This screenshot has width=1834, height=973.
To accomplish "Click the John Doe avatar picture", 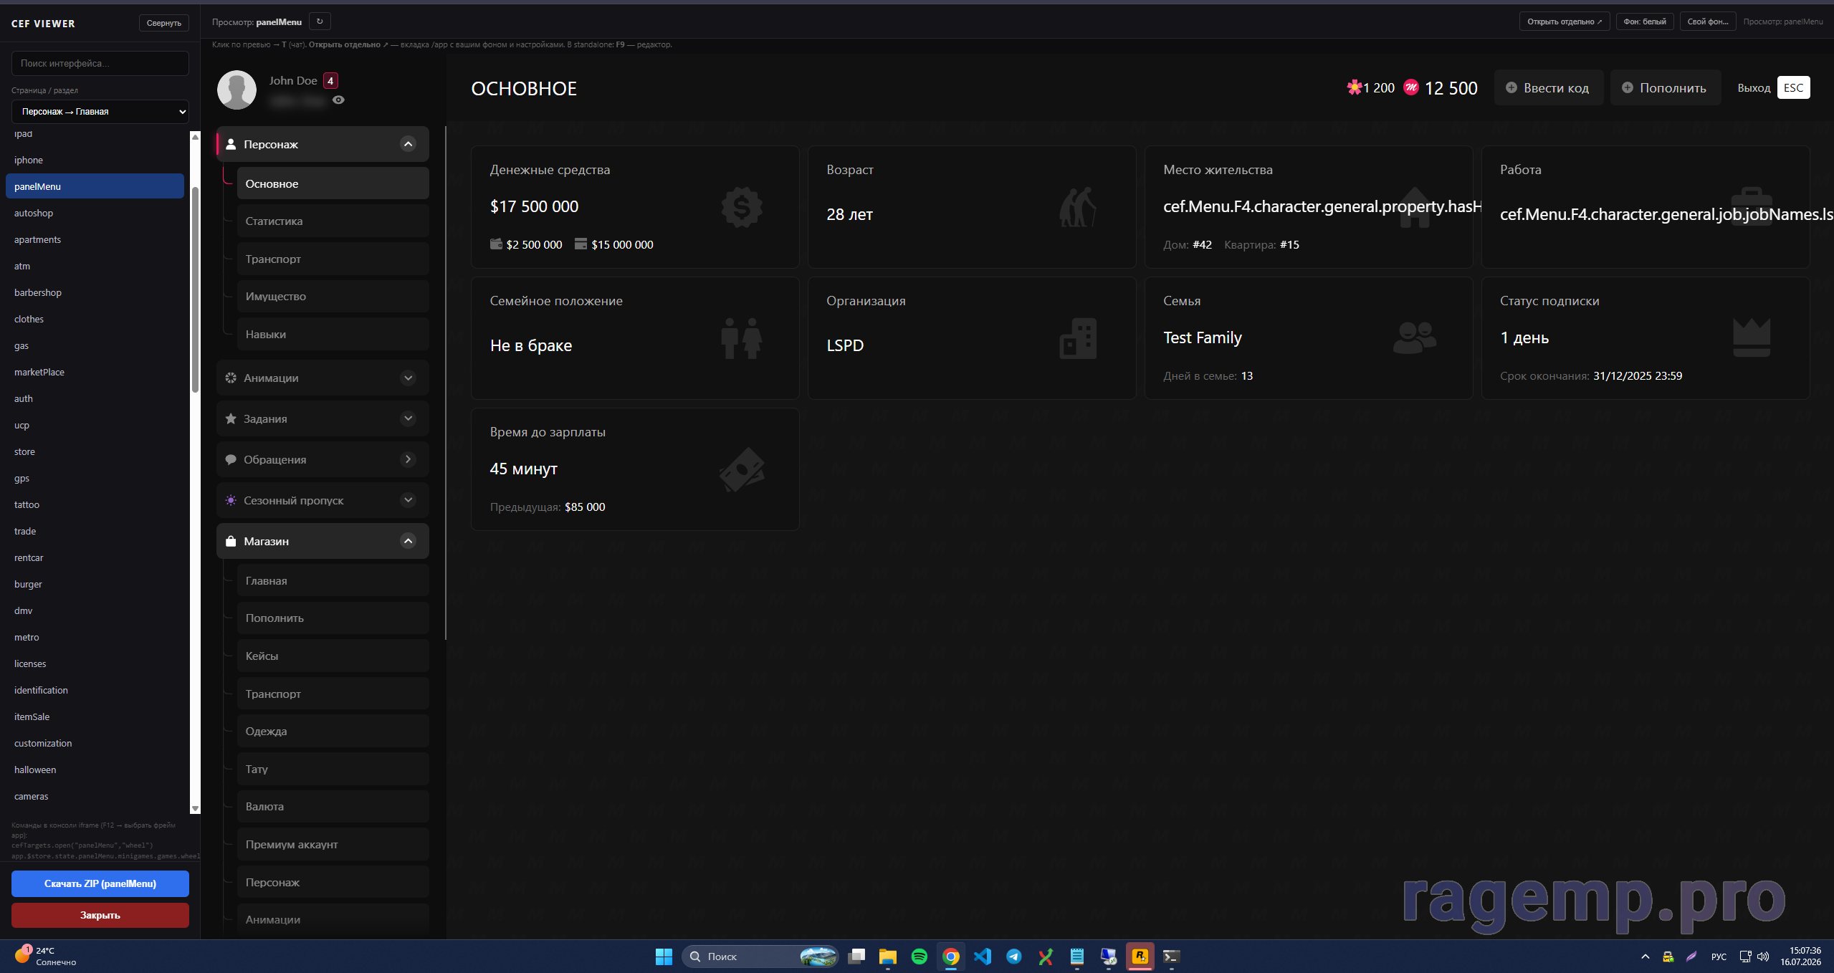I will pos(237,90).
